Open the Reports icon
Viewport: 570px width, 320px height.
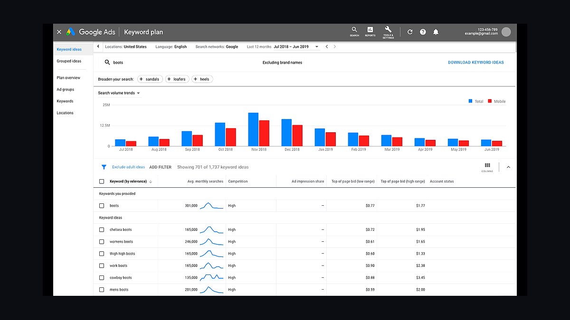click(370, 32)
